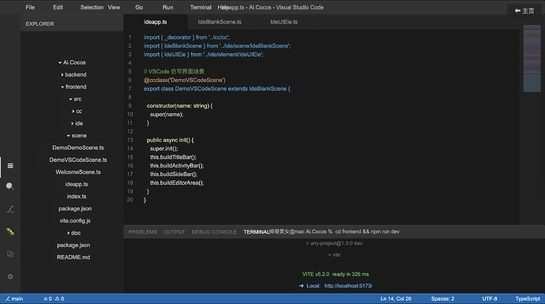Viewport: 545px width, 304px height.
Task: Click the constructor(name: string) line
Action: click(180, 106)
